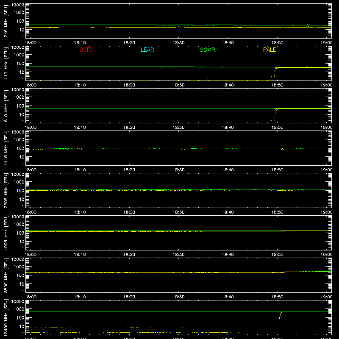Click the 1000 tick label of the 4995 MHz plot
The image size is (339, 339).
[x=19, y=225]
